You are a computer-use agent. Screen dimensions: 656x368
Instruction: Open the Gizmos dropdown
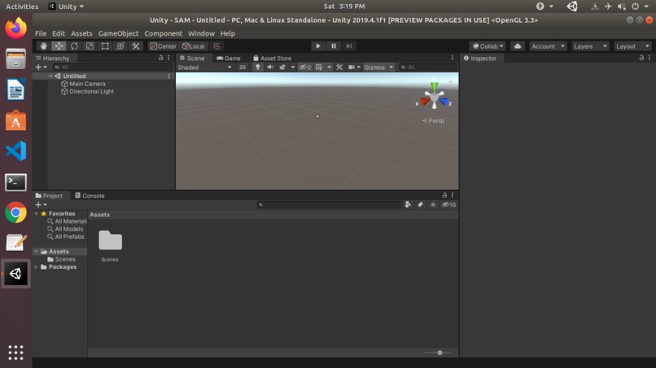click(x=378, y=67)
